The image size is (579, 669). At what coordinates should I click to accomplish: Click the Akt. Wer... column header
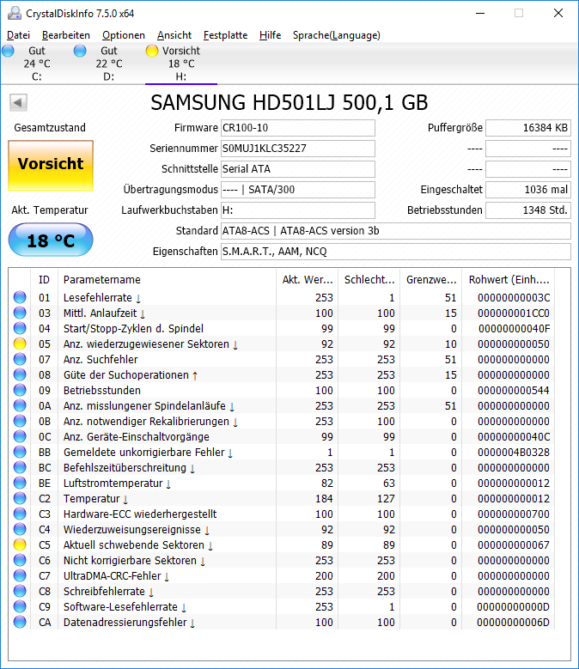pyautogui.click(x=308, y=279)
